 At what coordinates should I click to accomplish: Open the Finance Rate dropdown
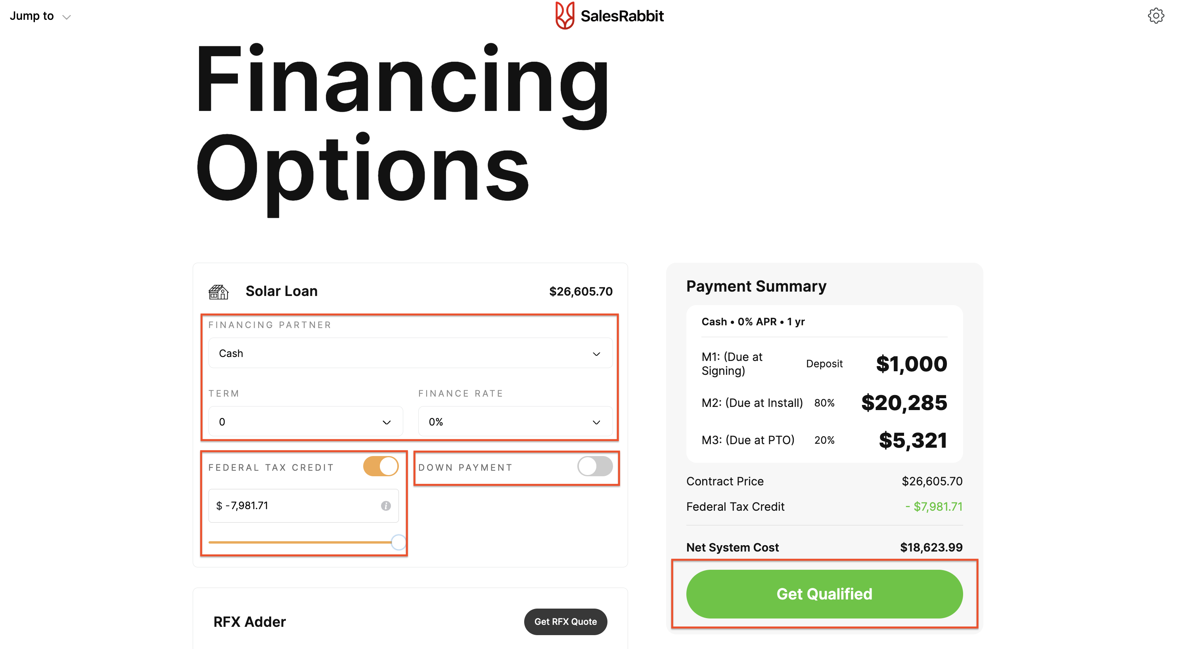point(515,422)
